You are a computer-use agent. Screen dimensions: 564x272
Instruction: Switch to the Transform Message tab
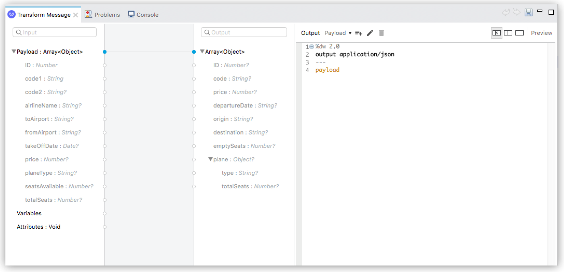44,15
